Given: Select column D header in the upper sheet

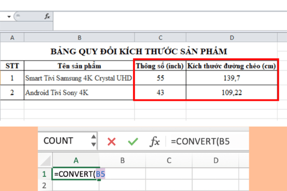Looking at the screenshot, I should click(x=232, y=38).
